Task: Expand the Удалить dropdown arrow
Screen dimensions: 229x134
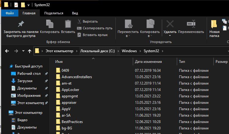Action: (x=170, y=36)
